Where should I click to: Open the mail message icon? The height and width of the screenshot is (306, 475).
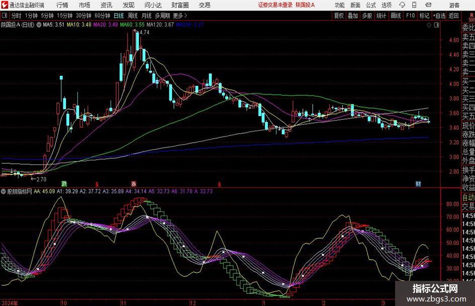tap(428, 5)
